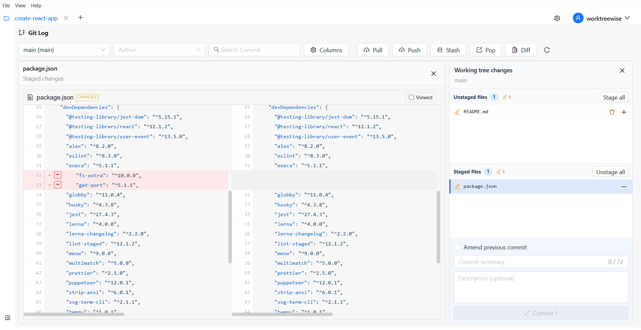Click the Stage all button
The width and height of the screenshot is (641, 330).
[614, 97]
